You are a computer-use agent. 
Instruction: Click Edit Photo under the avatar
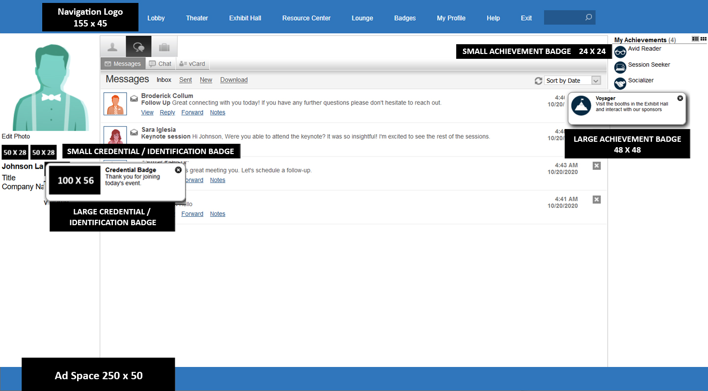coord(16,136)
